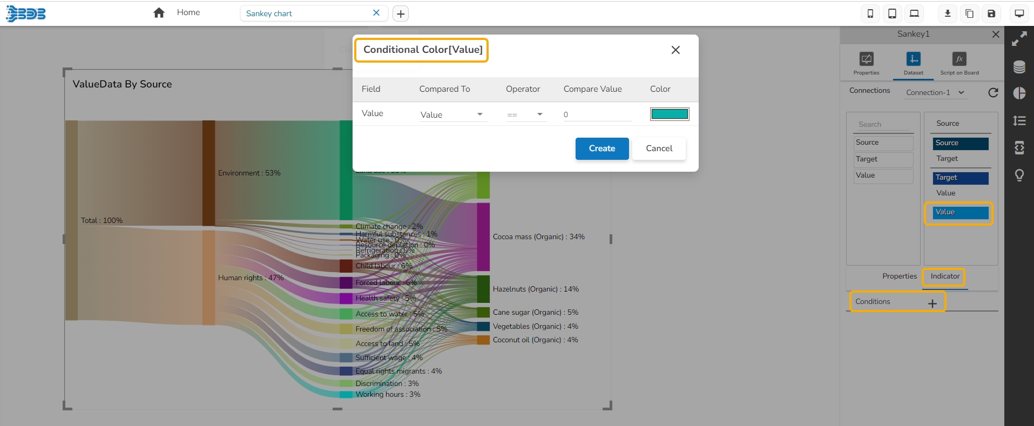
Task: Click the download icon in top toolbar
Action: (x=947, y=13)
